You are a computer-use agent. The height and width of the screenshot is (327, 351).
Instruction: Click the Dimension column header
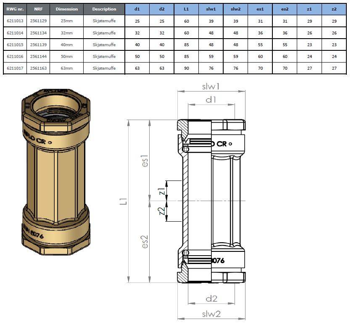66,9
